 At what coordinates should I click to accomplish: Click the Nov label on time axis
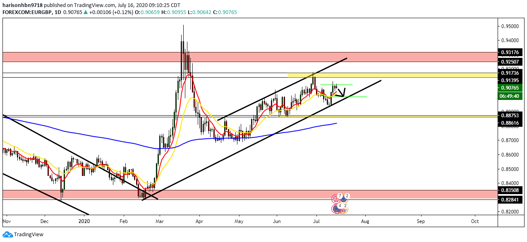click(x=7, y=221)
